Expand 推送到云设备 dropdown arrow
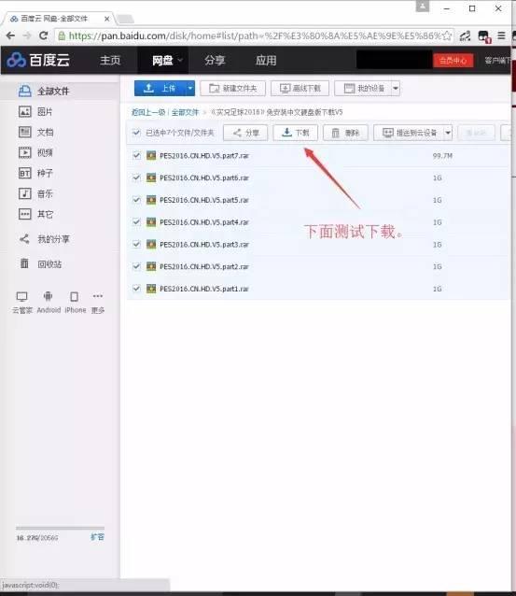Image resolution: width=516 pixels, height=596 pixels. (448, 133)
